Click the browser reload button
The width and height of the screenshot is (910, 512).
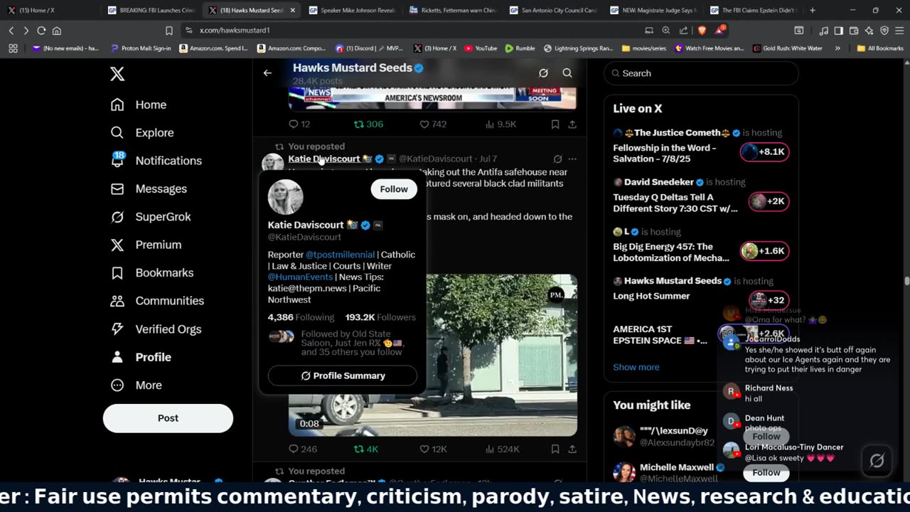point(41,31)
